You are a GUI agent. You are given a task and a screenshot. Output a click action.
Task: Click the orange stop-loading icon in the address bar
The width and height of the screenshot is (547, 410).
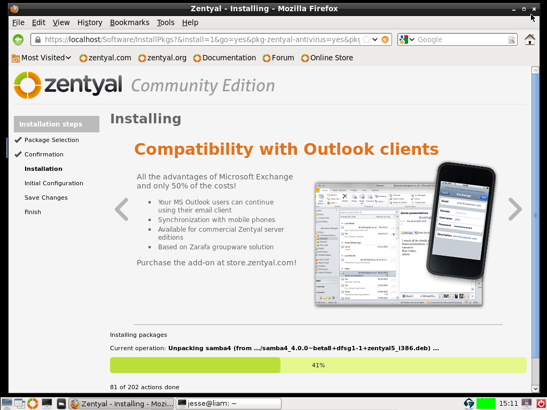pos(385,40)
